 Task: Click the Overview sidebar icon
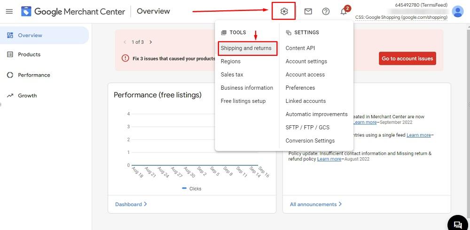(10, 35)
